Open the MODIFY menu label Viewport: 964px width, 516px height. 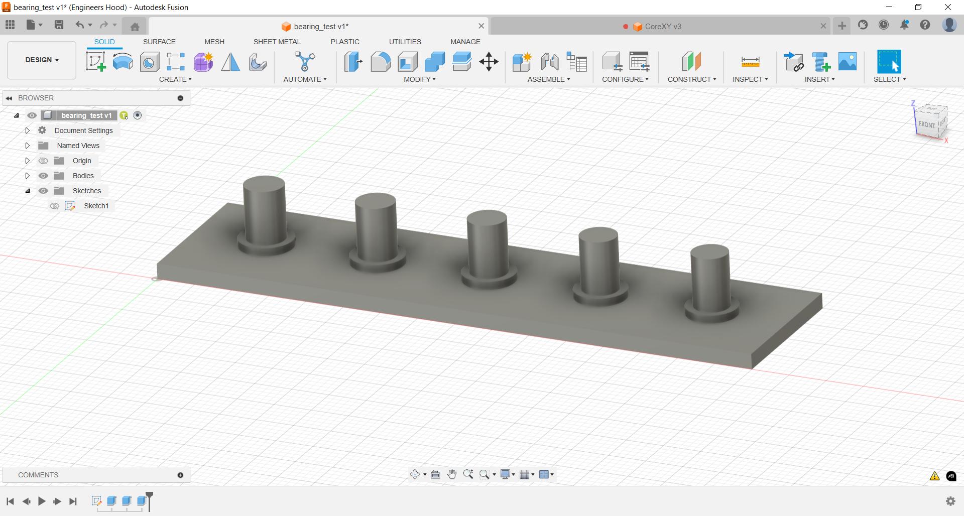click(x=419, y=79)
